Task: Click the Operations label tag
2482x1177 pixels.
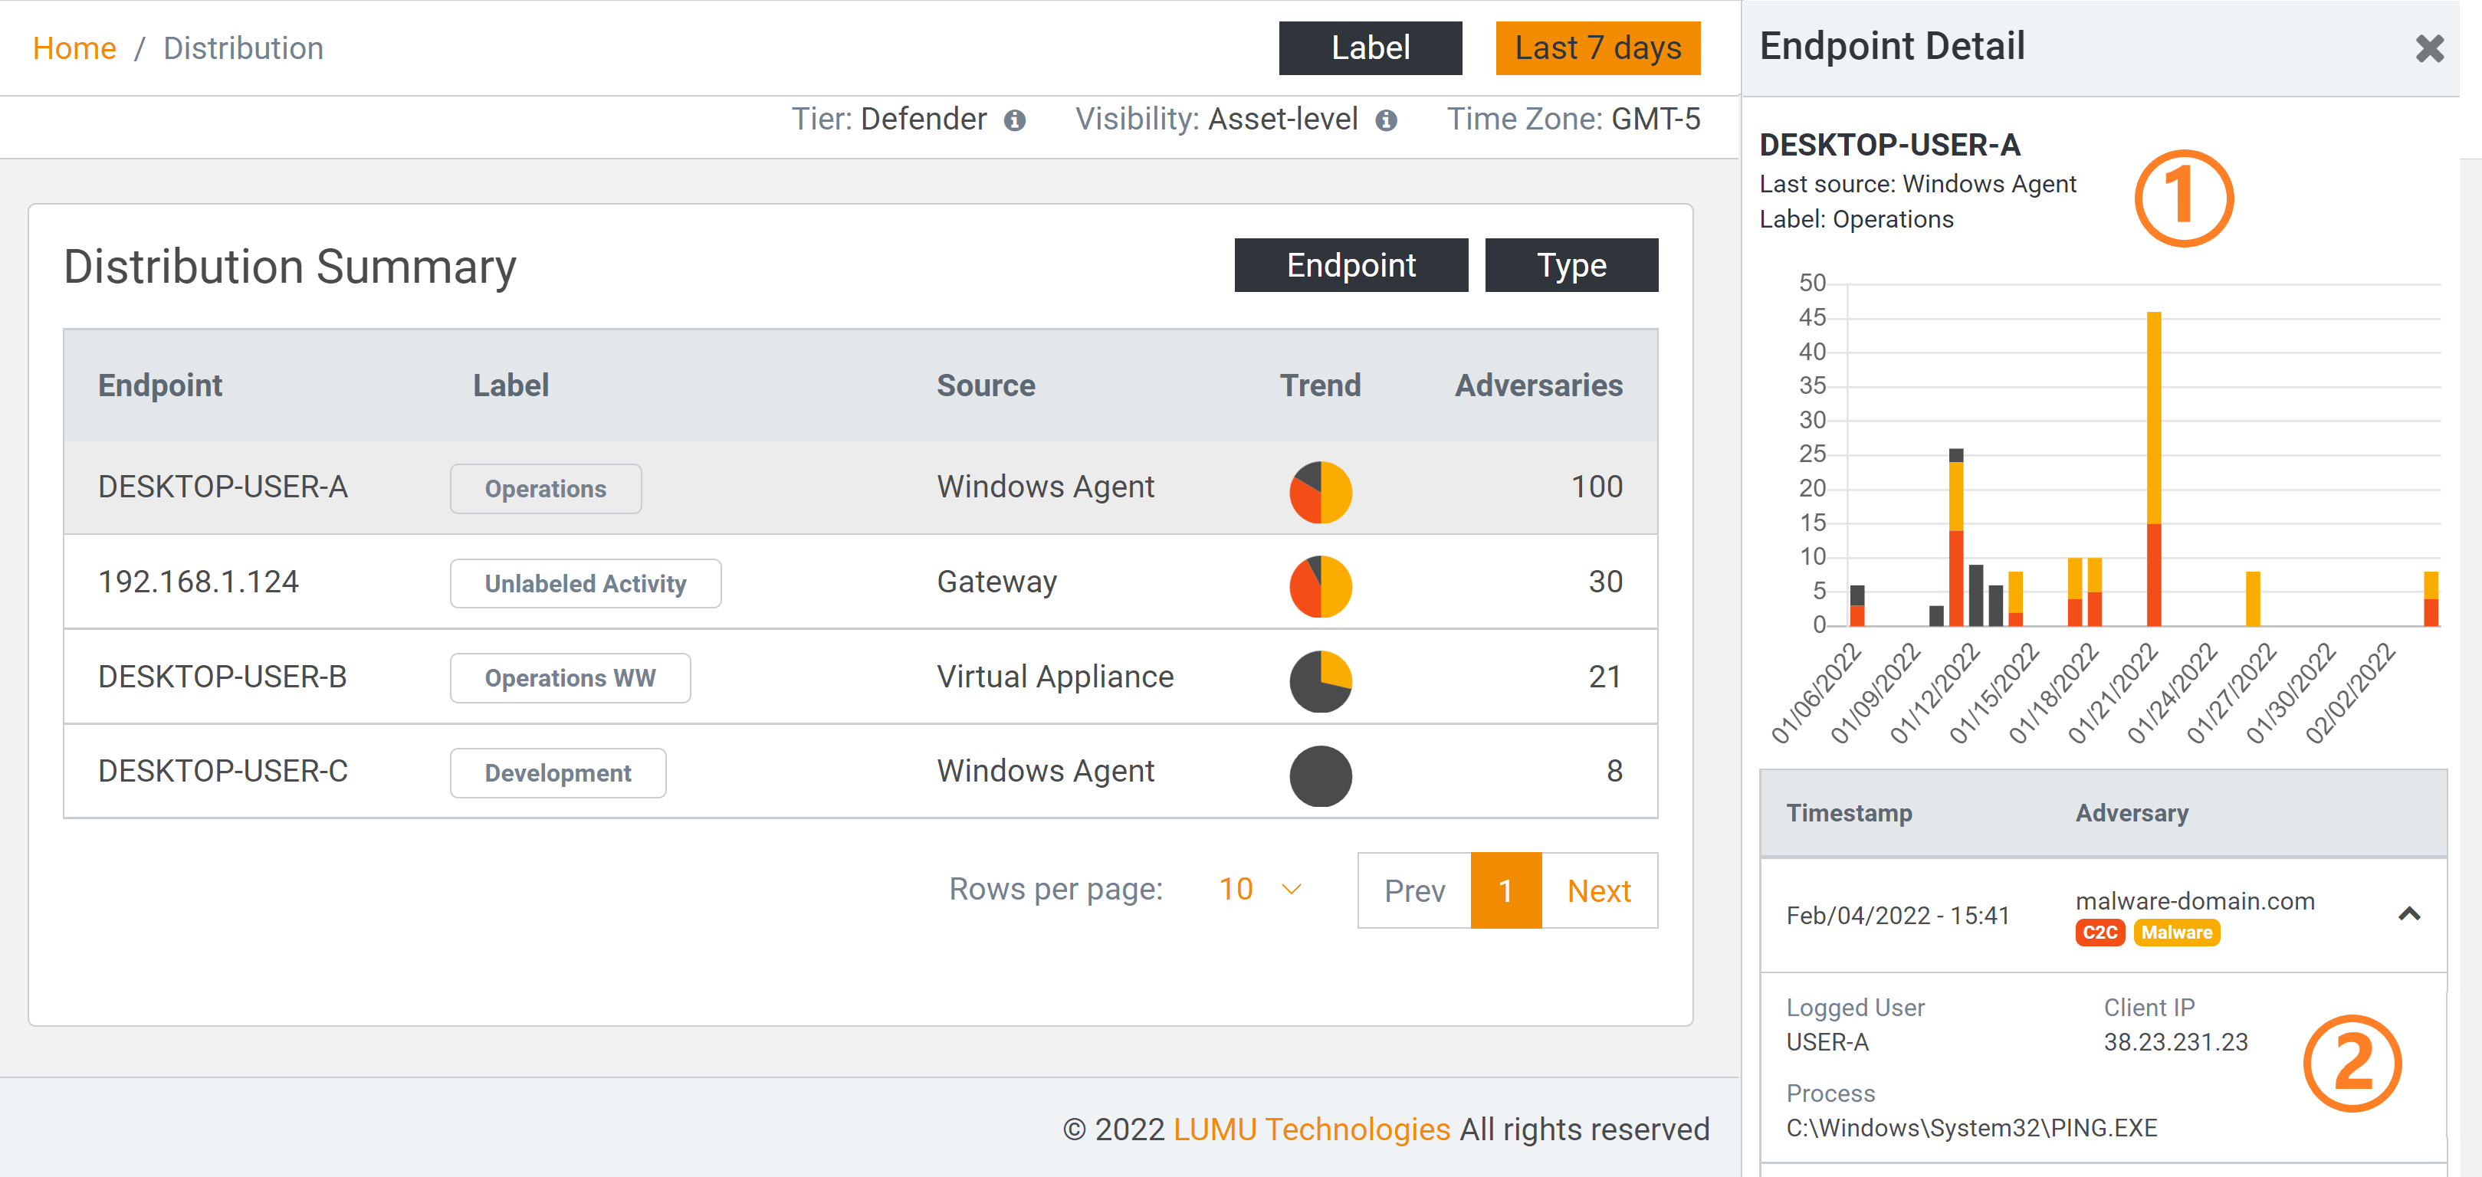Action: tap(545, 490)
